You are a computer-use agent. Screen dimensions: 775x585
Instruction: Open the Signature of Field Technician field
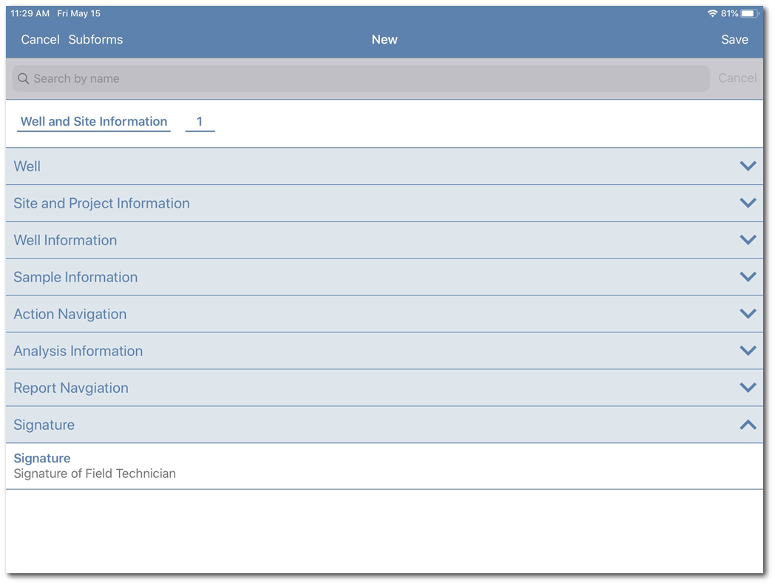[95, 466]
